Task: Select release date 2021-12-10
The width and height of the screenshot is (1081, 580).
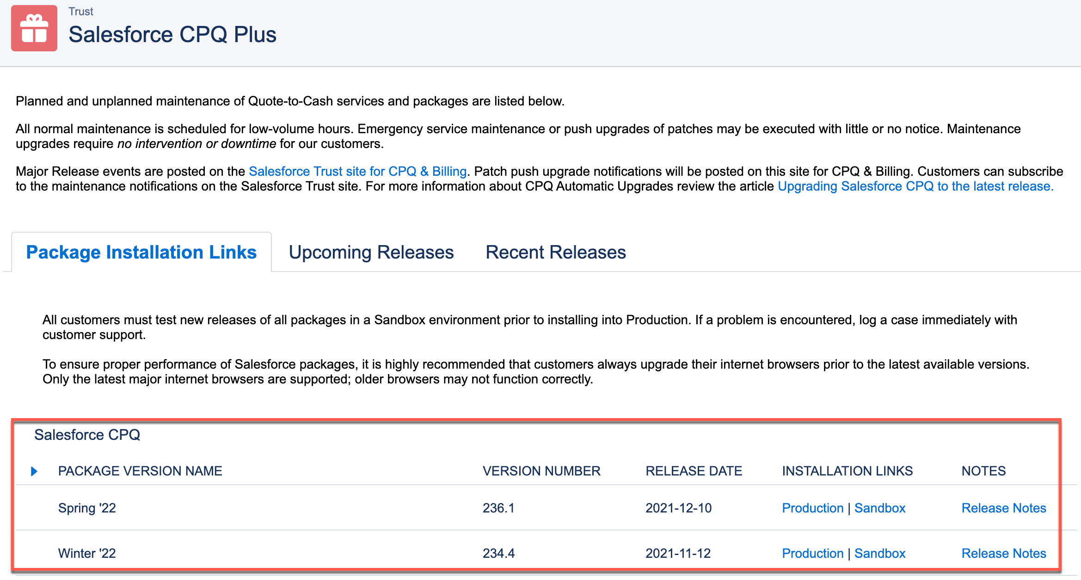Action: (678, 508)
